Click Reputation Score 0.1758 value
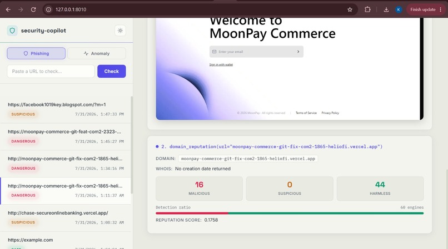 211,220
